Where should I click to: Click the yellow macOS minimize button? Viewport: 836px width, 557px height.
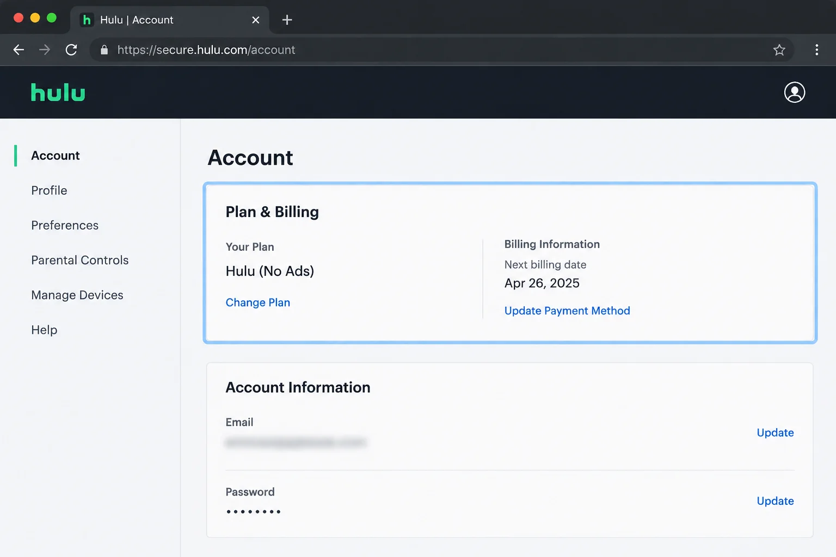click(35, 18)
